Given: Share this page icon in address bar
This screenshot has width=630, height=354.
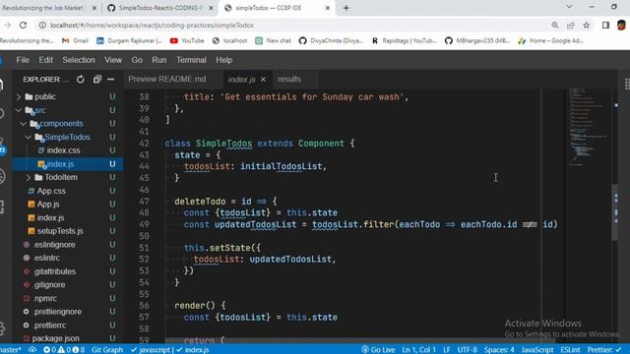Looking at the screenshot, I should [571, 25].
